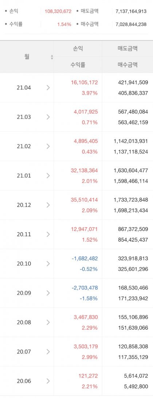Click the chevron next to 20.12

click(x=48, y=205)
